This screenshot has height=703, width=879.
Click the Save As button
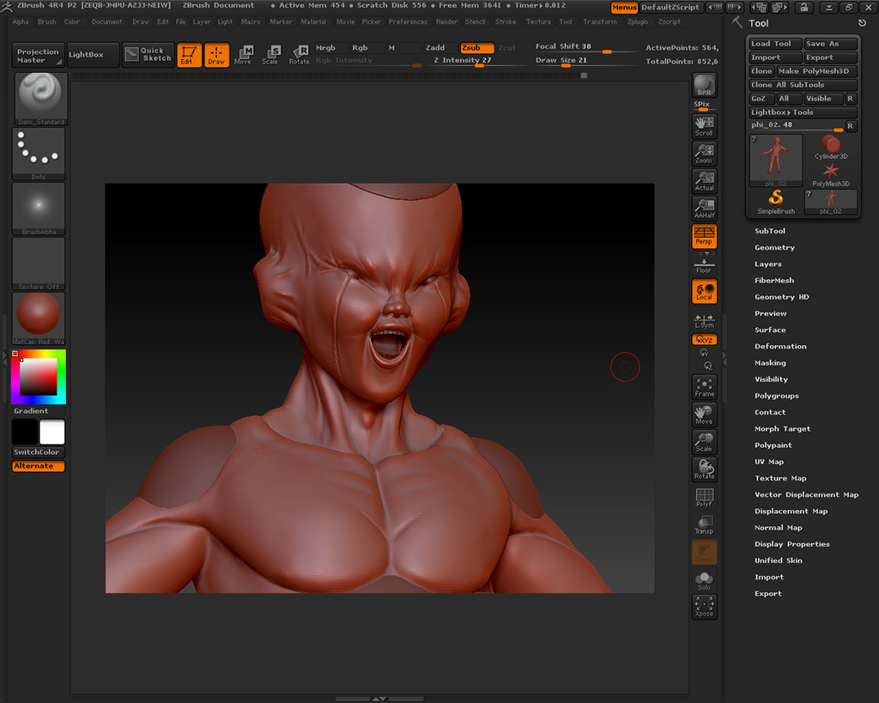coord(830,44)
